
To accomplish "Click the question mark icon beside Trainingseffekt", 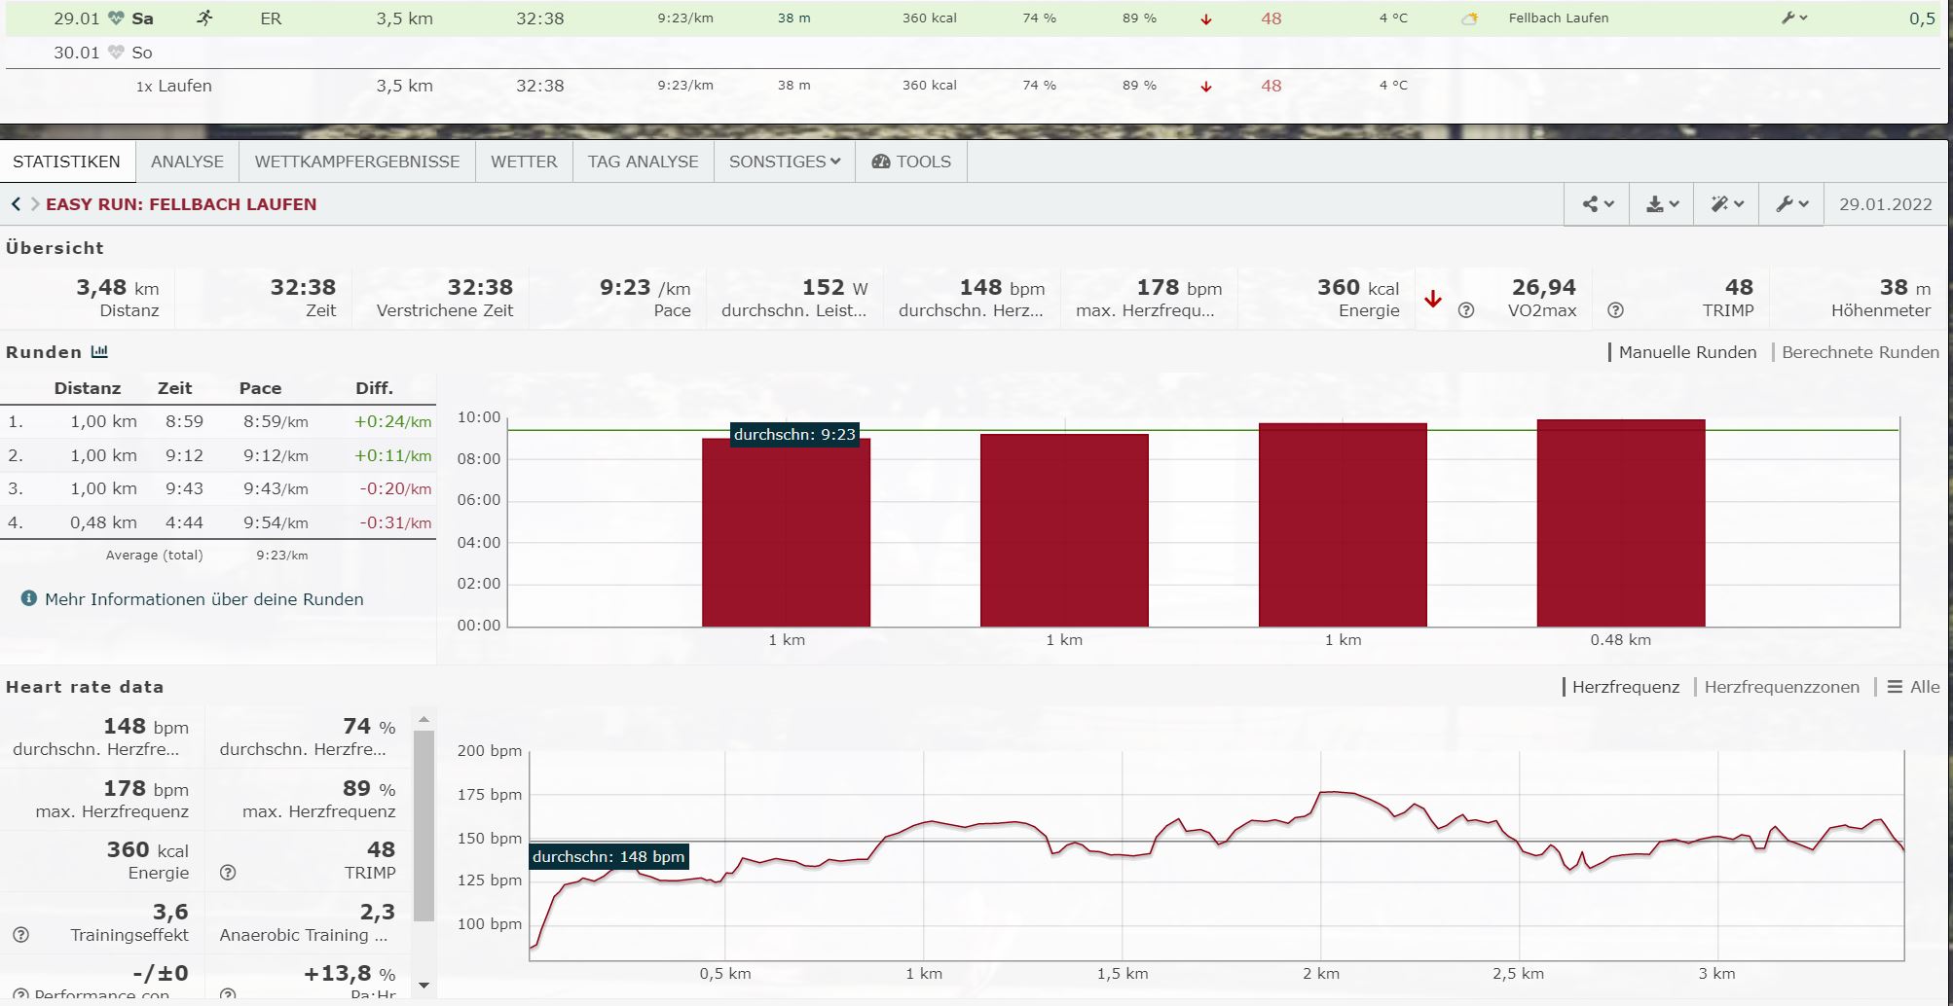I will click(20, 935).
